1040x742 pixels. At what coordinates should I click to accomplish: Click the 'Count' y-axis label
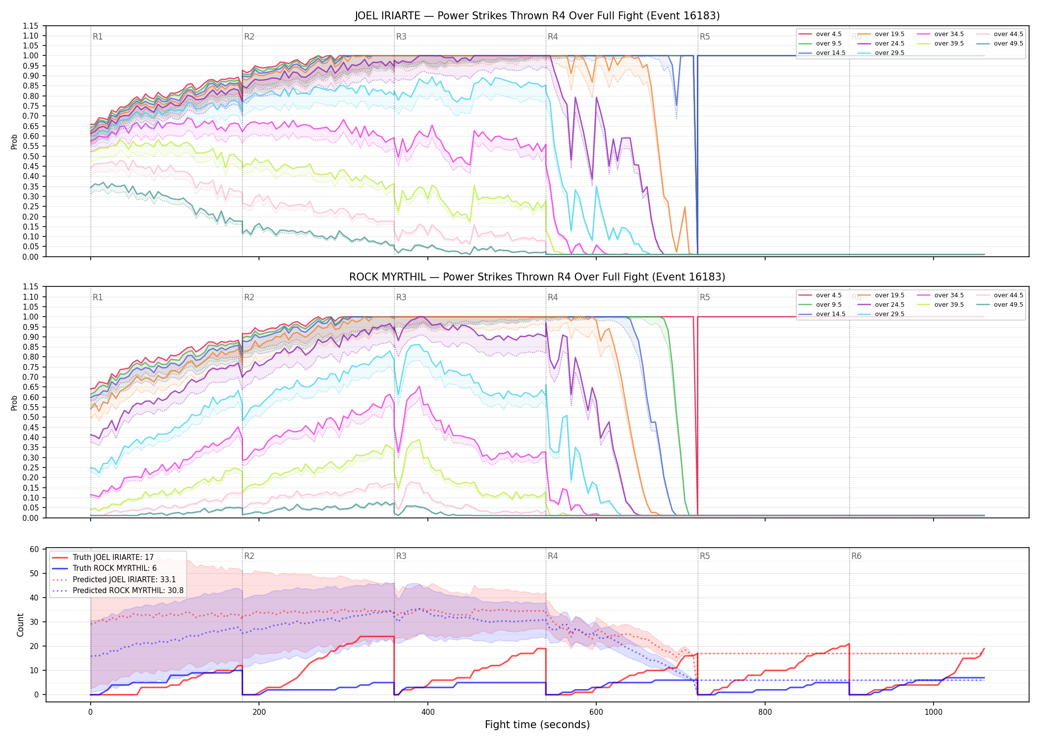pyautogui.click(x=20, y=625)
